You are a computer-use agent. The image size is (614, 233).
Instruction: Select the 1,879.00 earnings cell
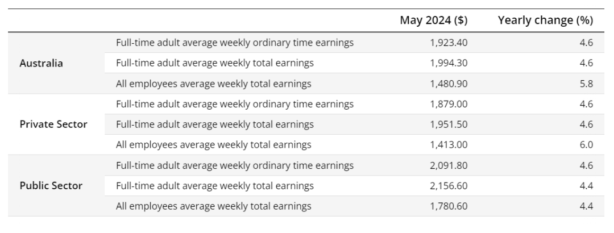point(449,104)
